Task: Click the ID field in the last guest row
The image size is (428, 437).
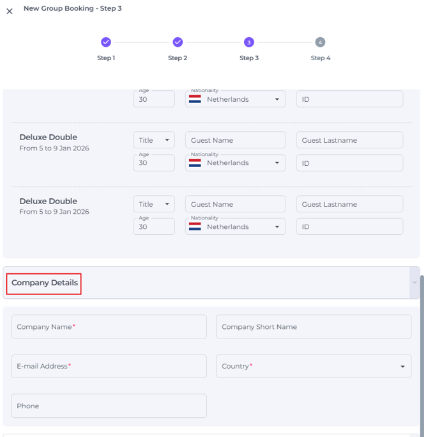Action: coord(349,227)
